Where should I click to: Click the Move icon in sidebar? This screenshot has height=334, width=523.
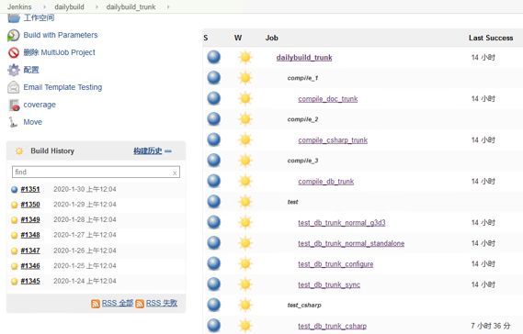13,122
